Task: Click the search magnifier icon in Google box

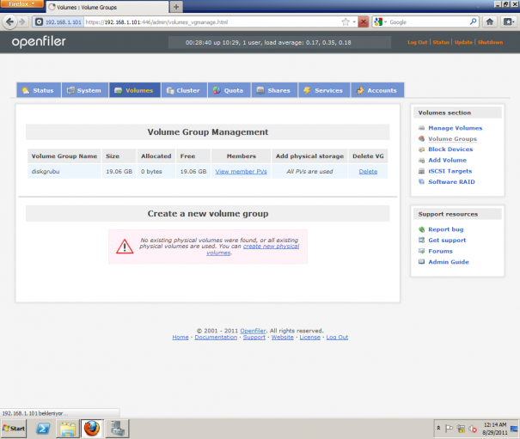Action: (474, 21)
